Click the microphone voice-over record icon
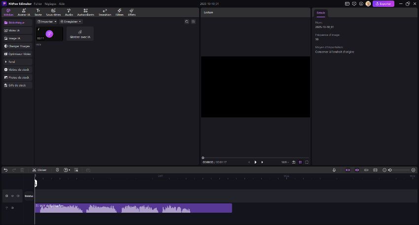 tap(334, 170)
